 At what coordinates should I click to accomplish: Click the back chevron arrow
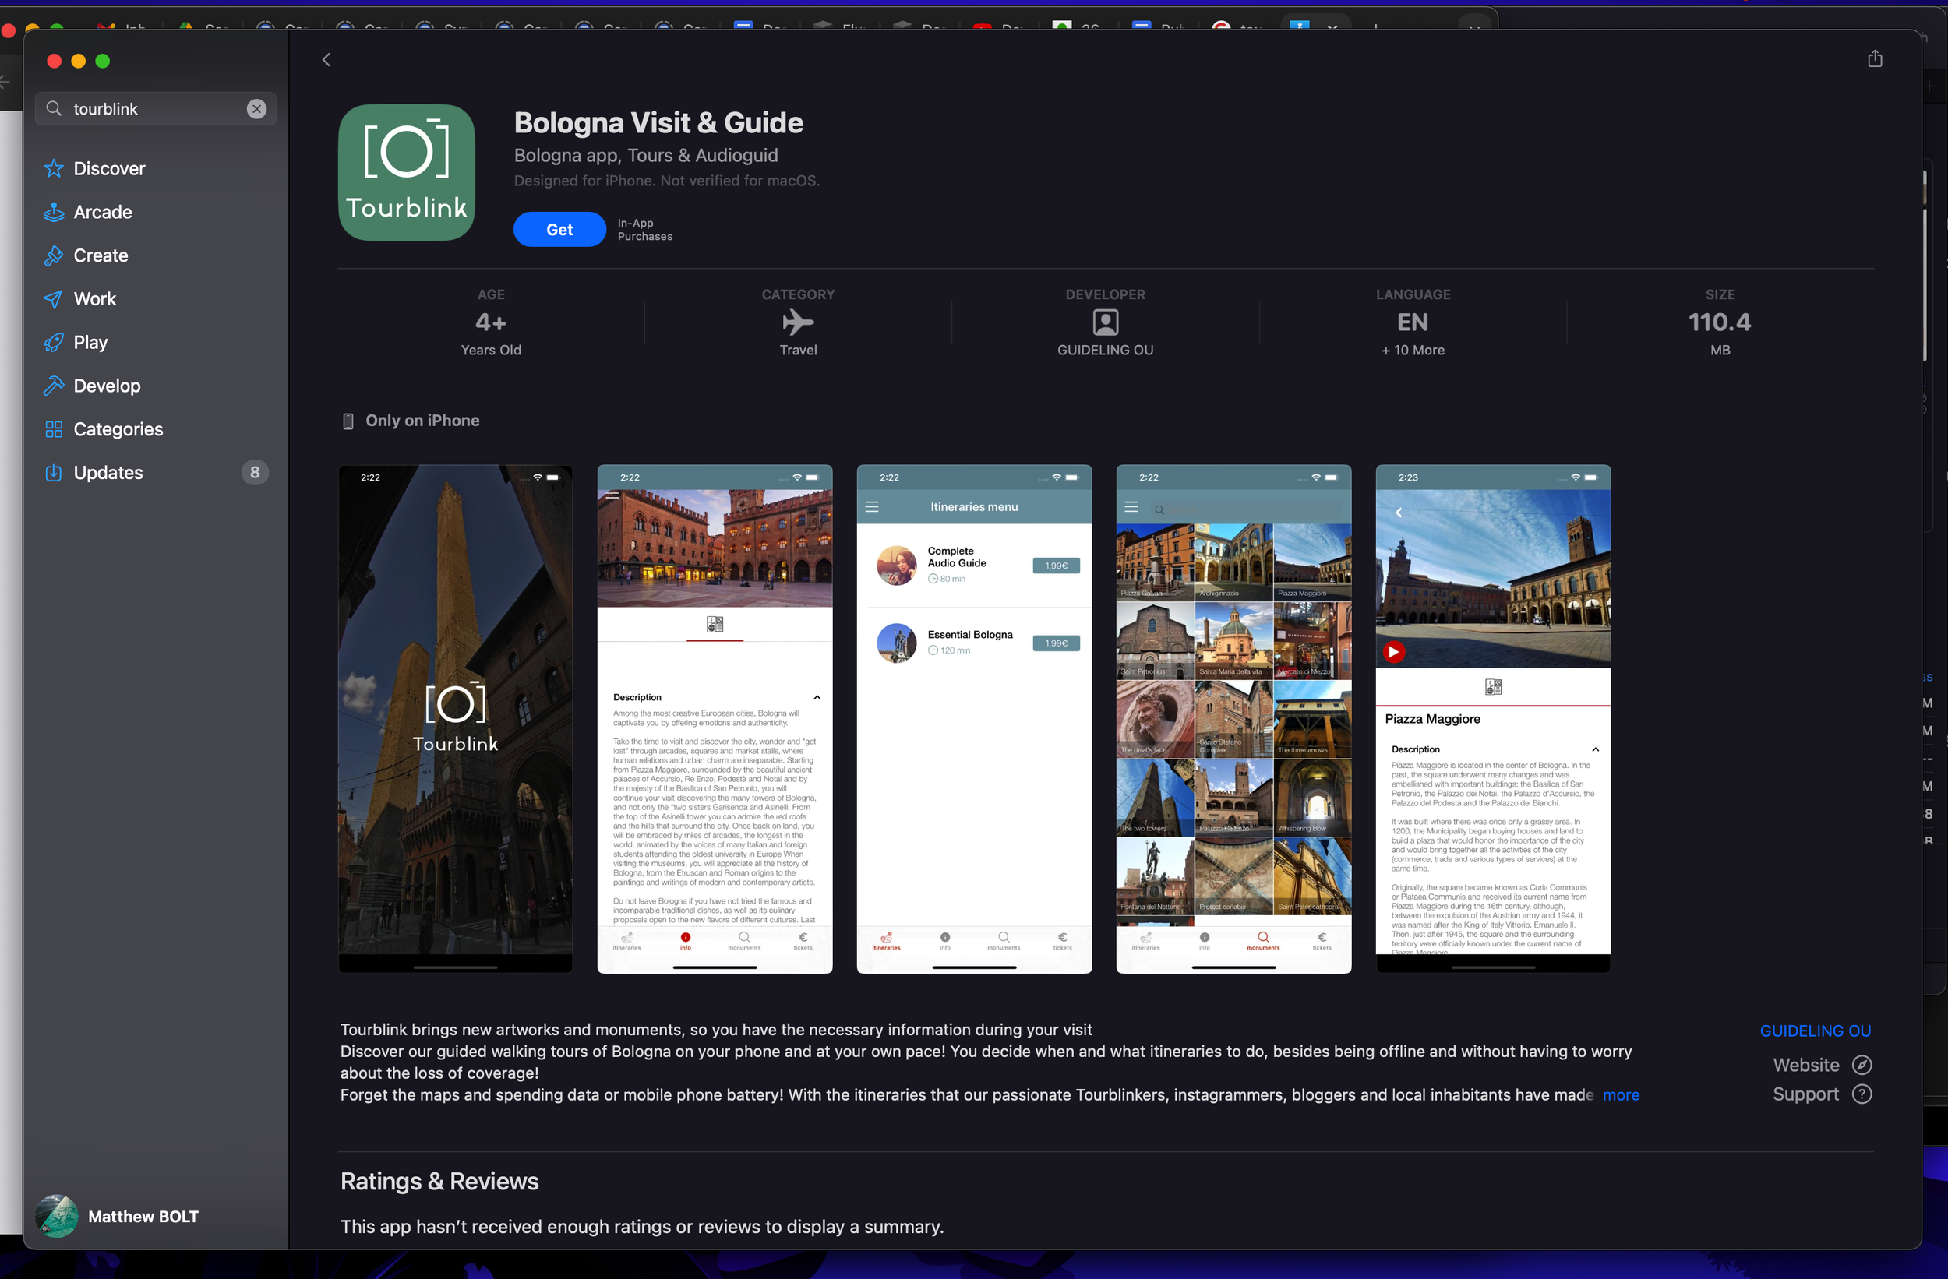point(326,60)
